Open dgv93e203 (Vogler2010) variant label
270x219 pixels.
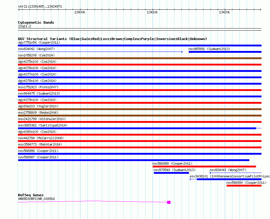38,106
